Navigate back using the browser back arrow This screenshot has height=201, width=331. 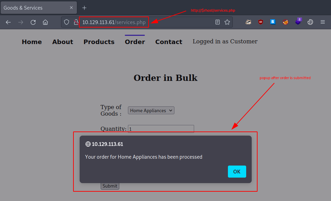(8, 22)
